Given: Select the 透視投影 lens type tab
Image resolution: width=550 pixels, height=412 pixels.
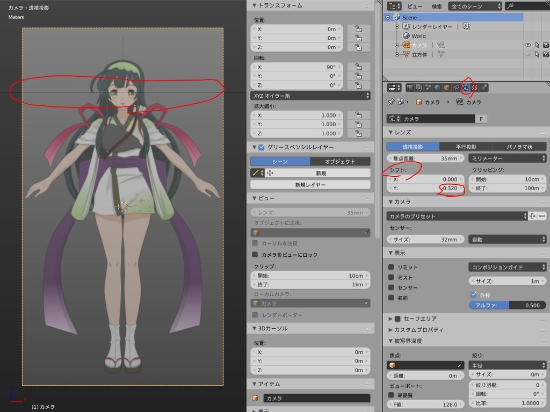Looking at the screenshot, I should (x=413, y=147).
